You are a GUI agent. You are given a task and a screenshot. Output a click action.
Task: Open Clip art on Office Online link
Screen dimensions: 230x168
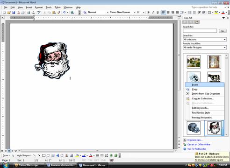point(199,144)
